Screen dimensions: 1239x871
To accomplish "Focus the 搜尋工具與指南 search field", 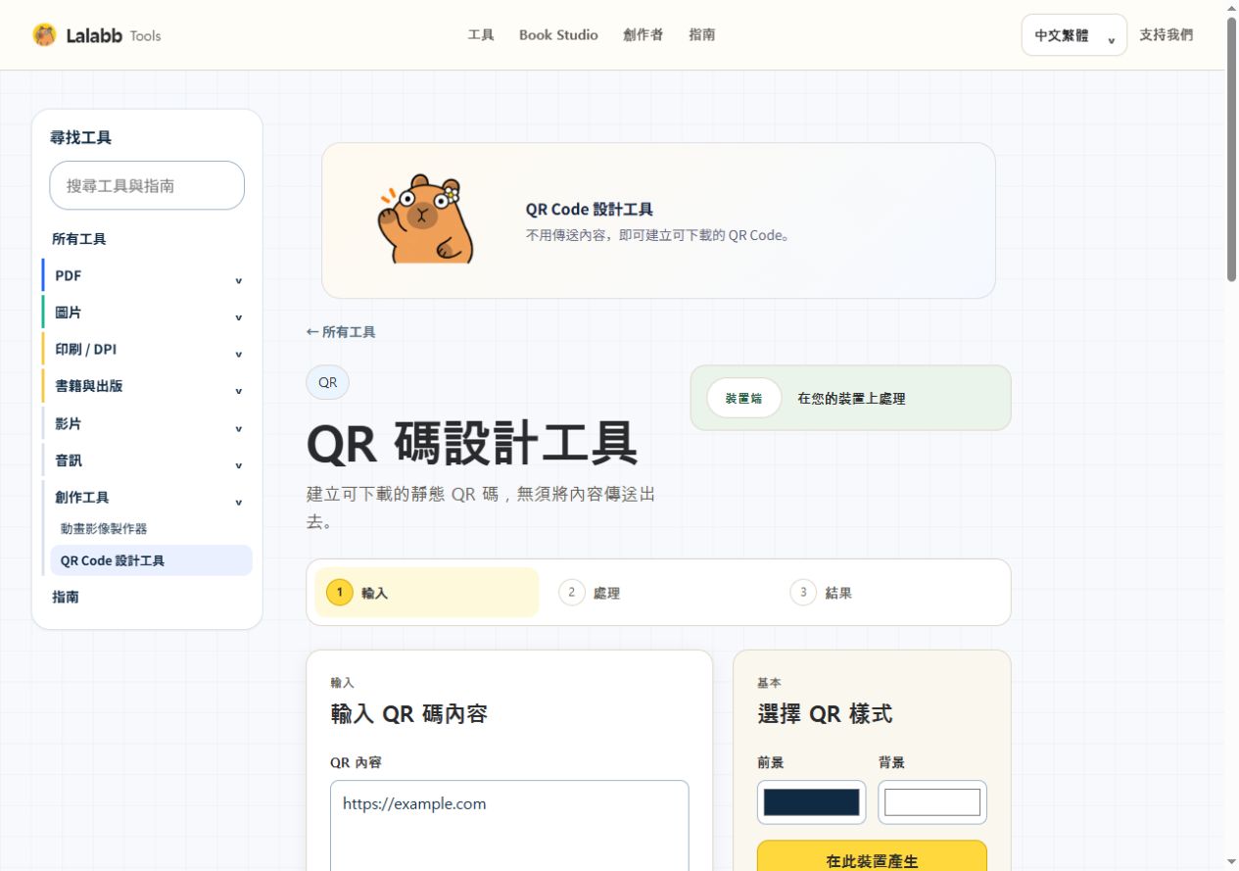I will 147,185.
